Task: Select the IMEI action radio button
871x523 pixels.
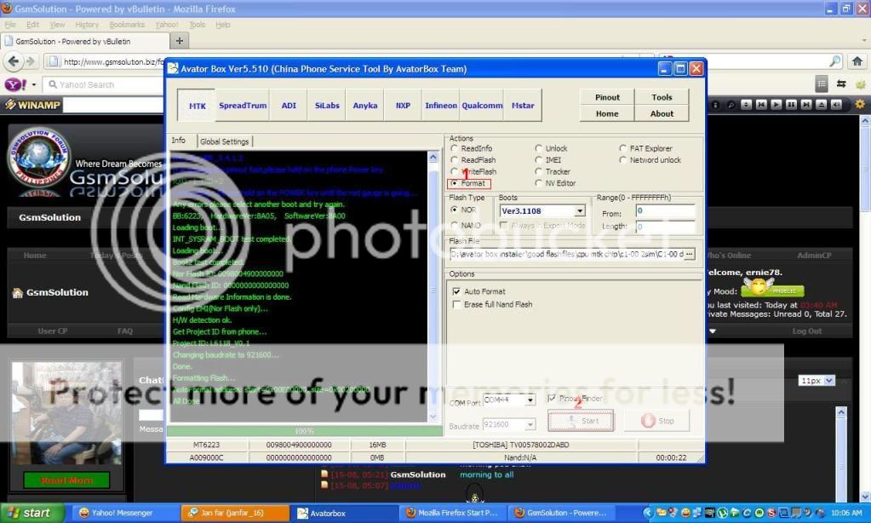Action: pyautogui.click(x=539, y=160)
